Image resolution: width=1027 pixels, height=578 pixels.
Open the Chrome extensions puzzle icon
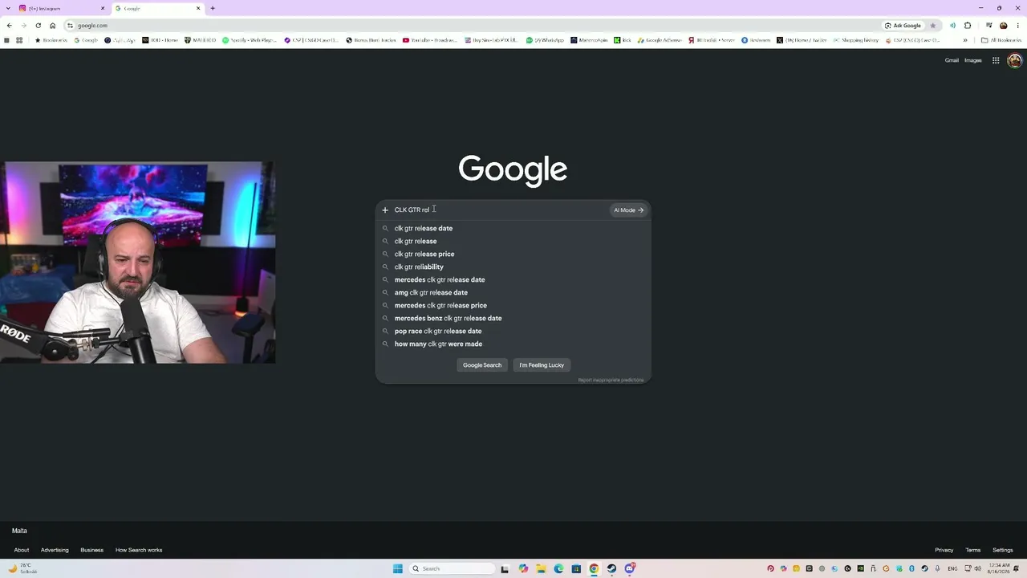click(x=968, y=26)
